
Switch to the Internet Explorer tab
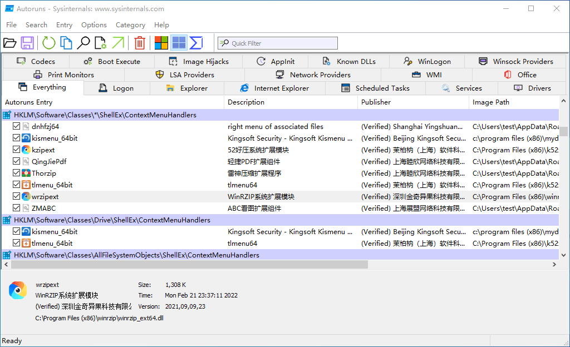274,88
